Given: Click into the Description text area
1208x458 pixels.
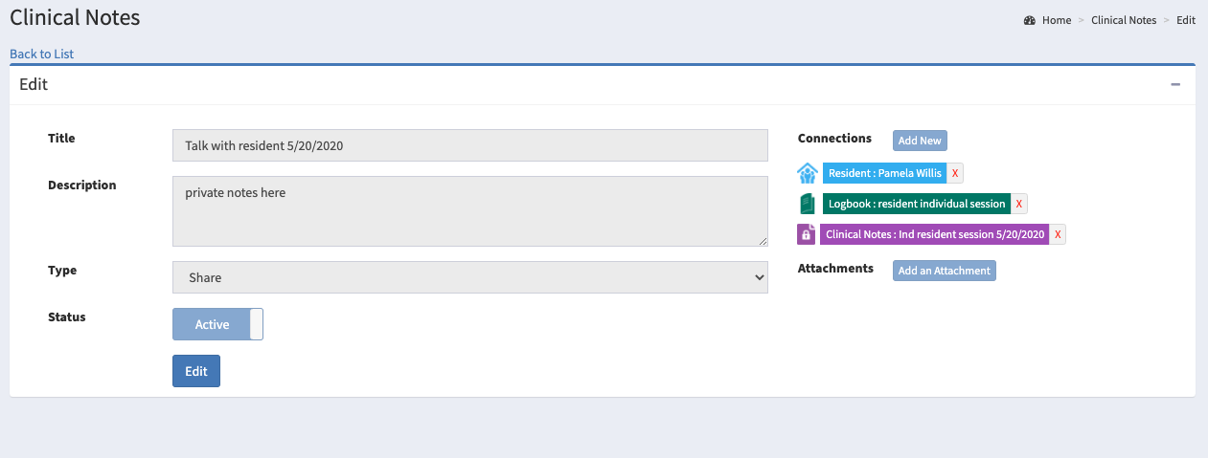Looking at the screenshot, I should point(470,211).
